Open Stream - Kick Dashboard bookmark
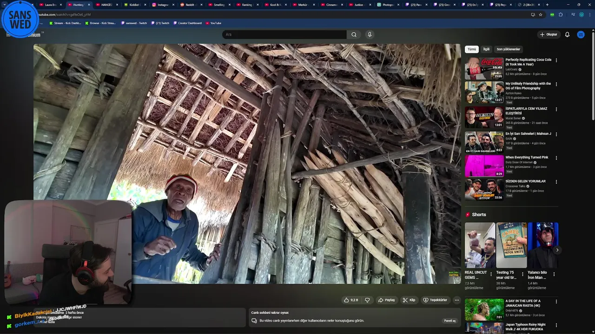This screenshot has width=595, height=334. point(65,23)
